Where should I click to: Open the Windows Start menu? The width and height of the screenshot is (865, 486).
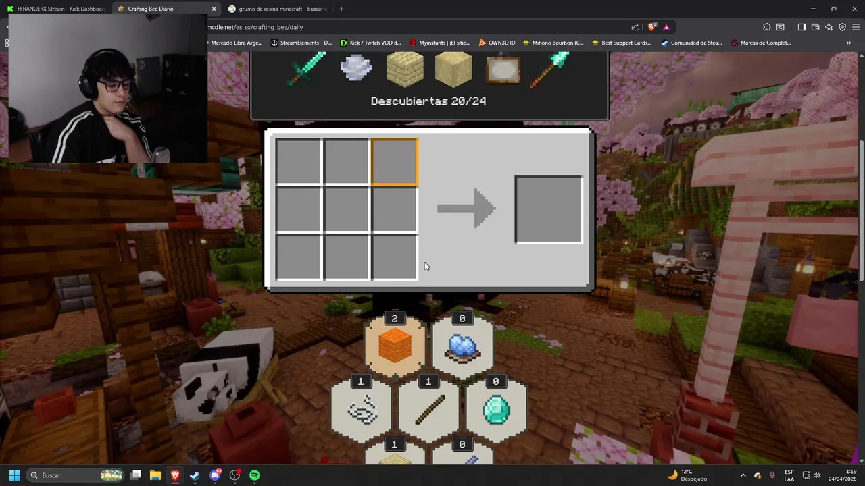[14, 475]
